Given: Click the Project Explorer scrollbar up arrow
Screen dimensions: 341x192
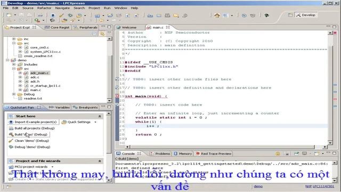Looking at the screenshot, I should [109, 39].
